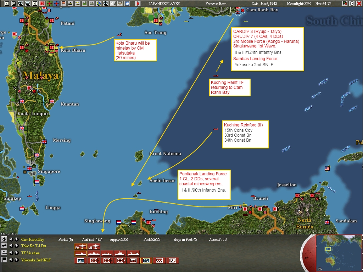Click the brown list panel toolbar icon

120,3
